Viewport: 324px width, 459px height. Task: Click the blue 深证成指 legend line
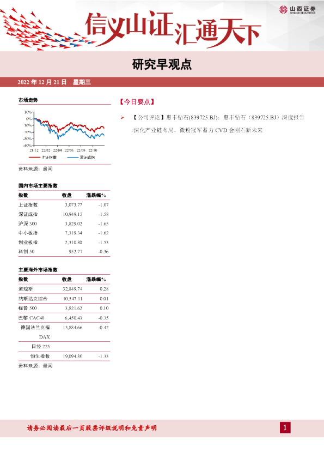(x=73, y=157)
